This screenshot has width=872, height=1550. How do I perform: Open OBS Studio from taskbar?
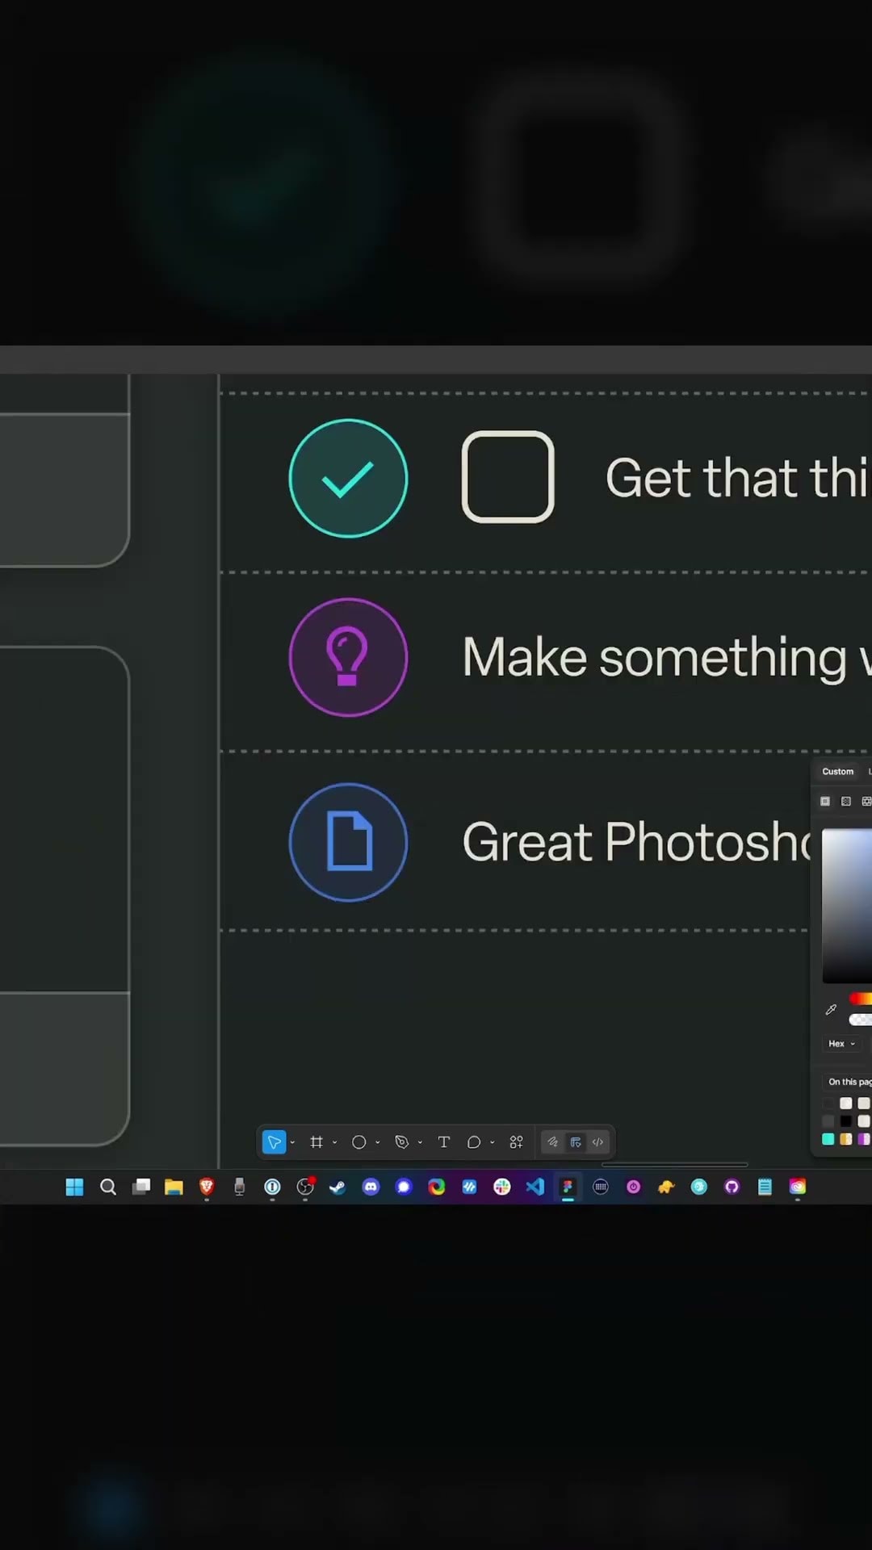[305, 1187]
